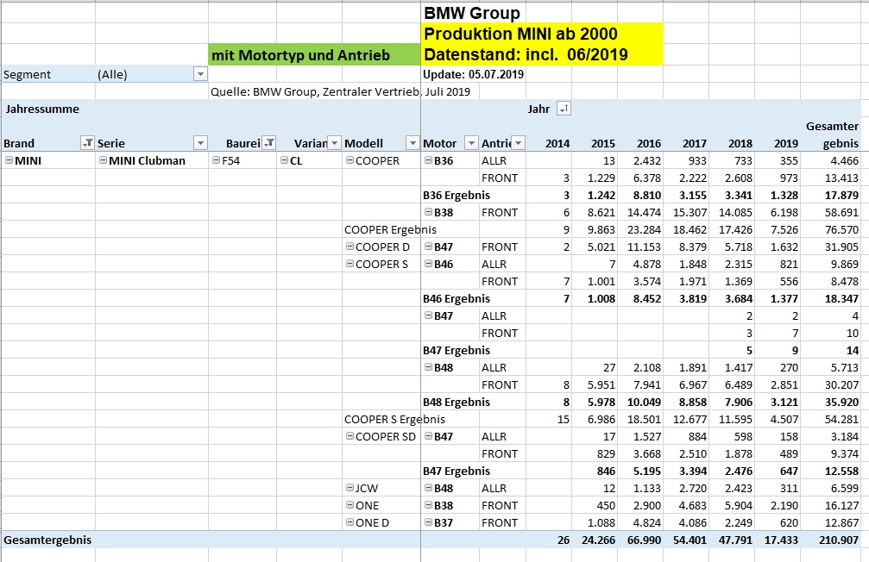The width and height of the screenshot is (869, 562).
Task: Collapse the COOPER SD model group
Action: pos(349,436)
